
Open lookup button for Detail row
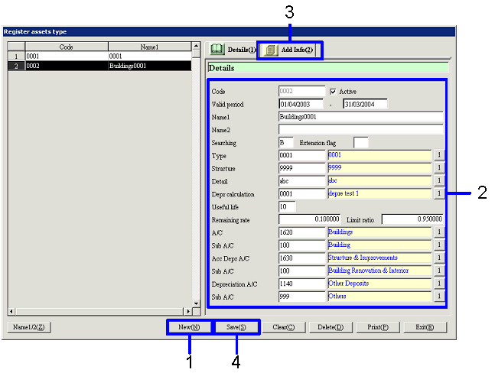pos(439,181)
